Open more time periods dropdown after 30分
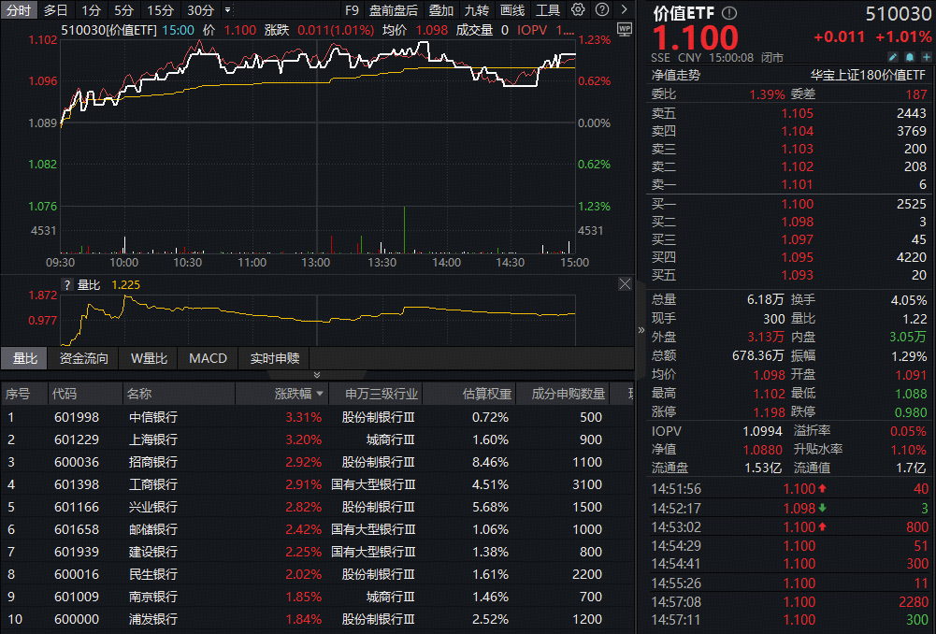This screenshot has height=634, width=936. (228, 10)
